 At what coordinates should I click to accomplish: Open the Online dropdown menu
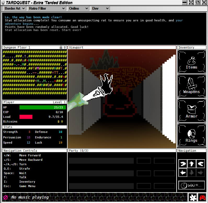point(78,8)
